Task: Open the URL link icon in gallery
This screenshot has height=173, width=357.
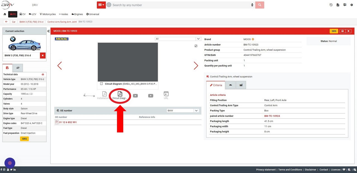Action: (x=166, y=94)
